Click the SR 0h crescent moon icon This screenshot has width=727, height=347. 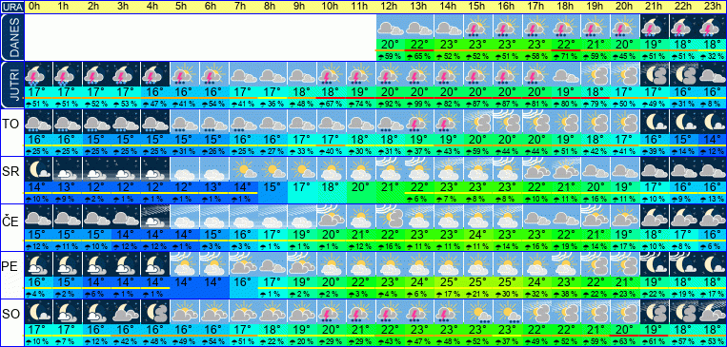37,169
